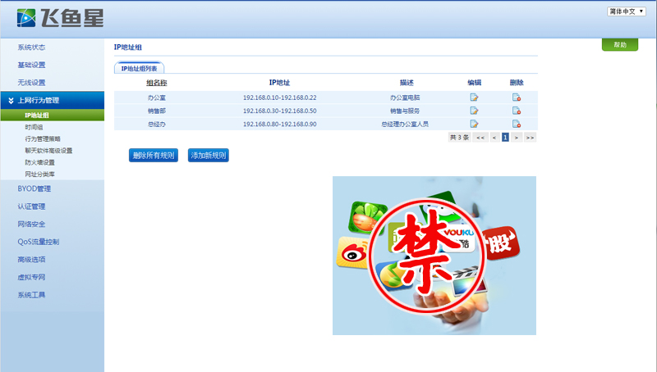Image resolution: width=657 pixels, height=372 pixels.
Task: Switch to the IP地址组列表 tab
Action: [139, 68]
